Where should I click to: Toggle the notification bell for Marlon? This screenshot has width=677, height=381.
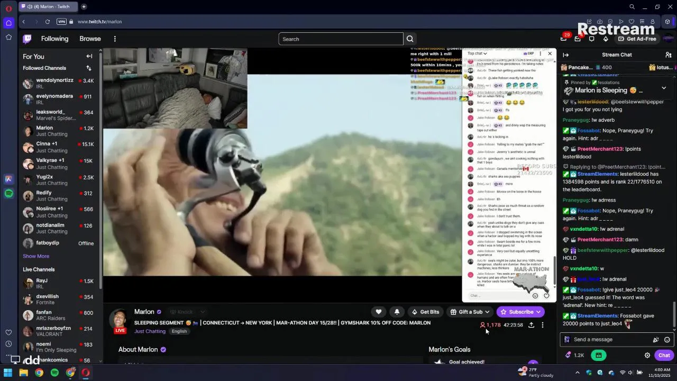click(397, 312)
